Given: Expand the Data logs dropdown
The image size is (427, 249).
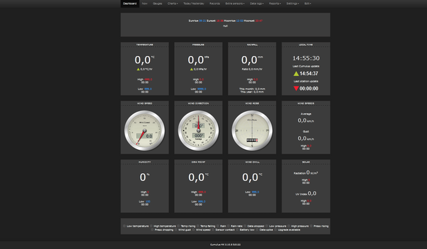Looking at the screenshot, I should click(256, 3).
